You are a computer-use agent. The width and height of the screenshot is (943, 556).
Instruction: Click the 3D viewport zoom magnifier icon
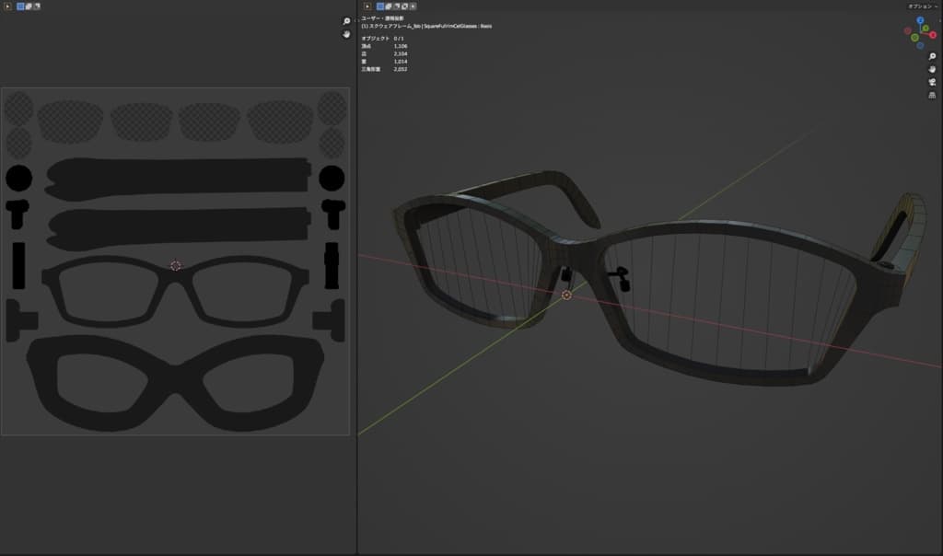click(932, 57)
